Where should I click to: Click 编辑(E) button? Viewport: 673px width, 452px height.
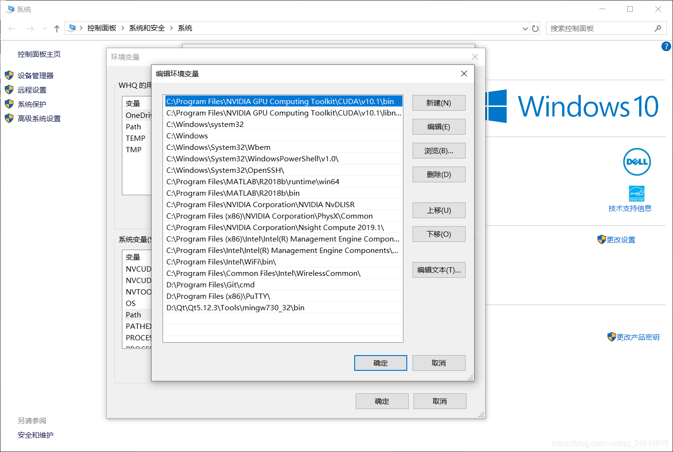pos(439,127)
